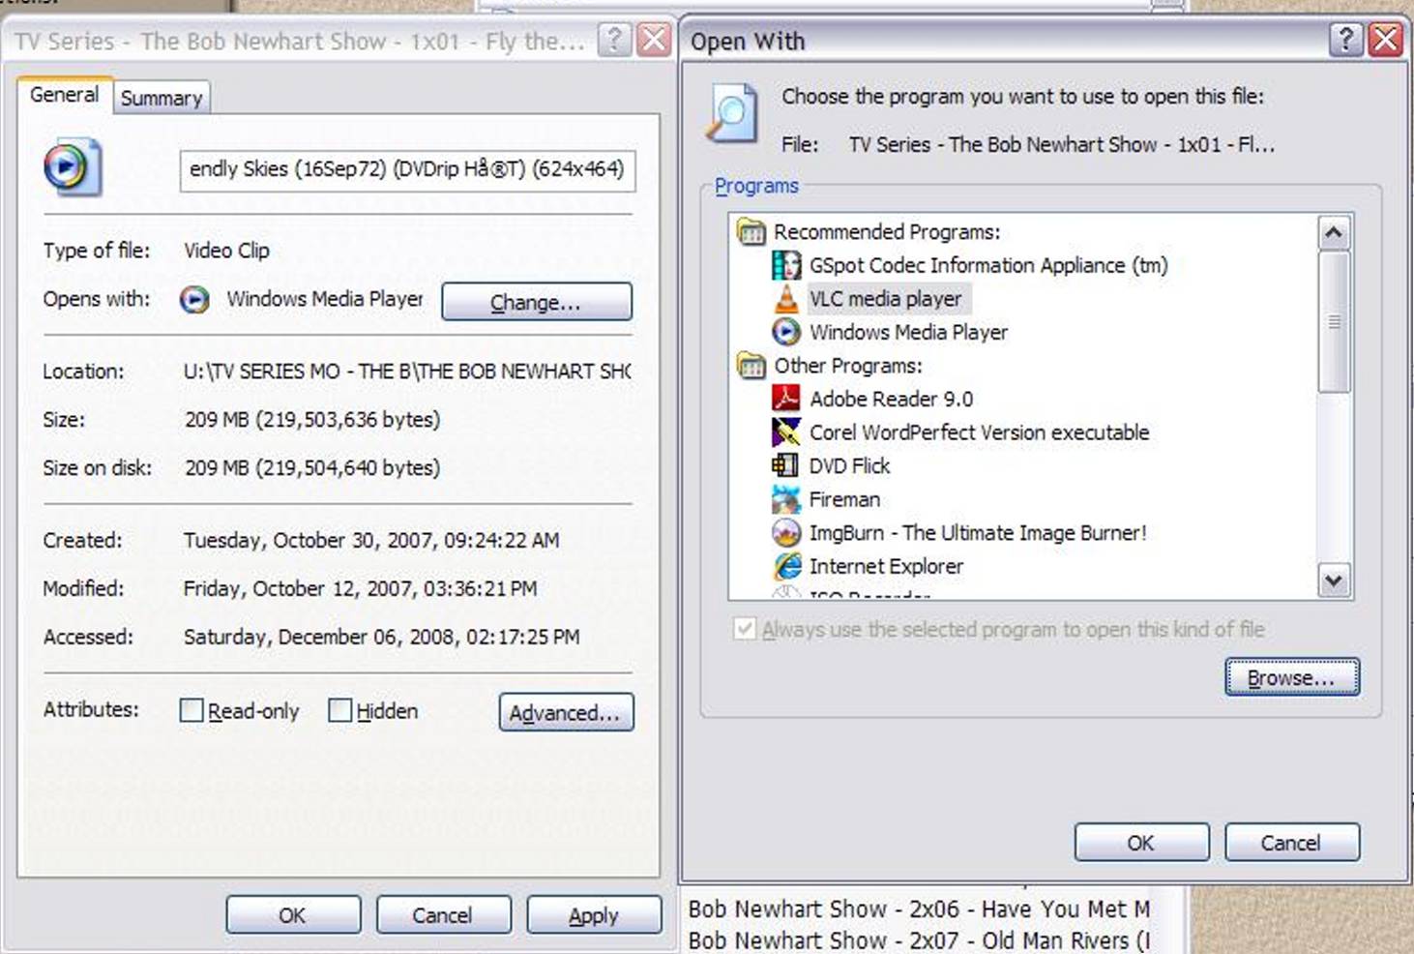Click the Created date Tuesday, October 30, 2007
Viewport: 1414px width, 954px height.
point(371,541)
